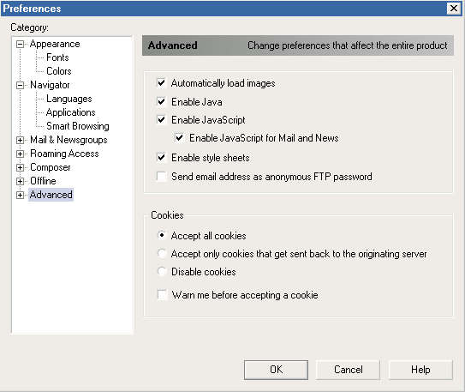Collapse the Appearance category
Image resolution: width=465 pixels, height=392 pixels.
(x=20, y=45)
